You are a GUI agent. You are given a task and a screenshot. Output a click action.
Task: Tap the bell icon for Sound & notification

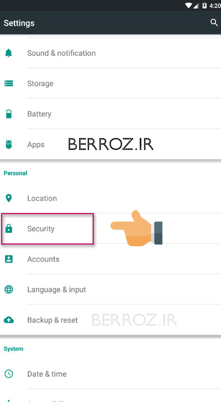tap(9, 53)
